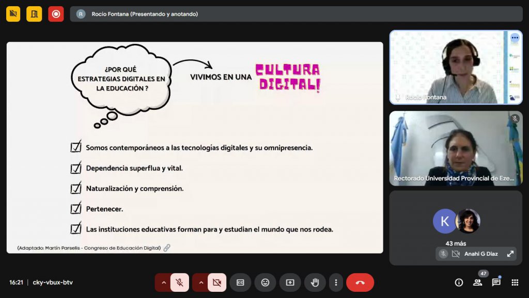Open options menu on Rocío Fontana tile
Viewport: 529px width, 298px height.
click(515, 37)
